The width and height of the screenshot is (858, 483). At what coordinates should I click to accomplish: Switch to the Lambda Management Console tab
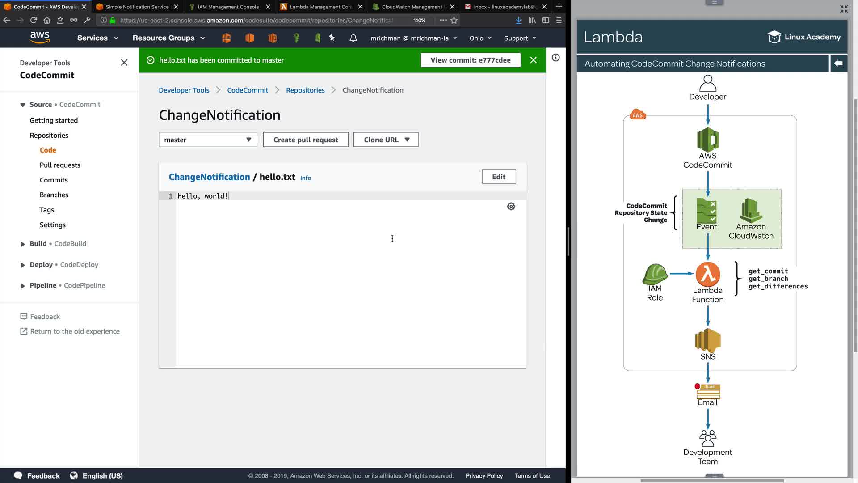click(320, 7)
